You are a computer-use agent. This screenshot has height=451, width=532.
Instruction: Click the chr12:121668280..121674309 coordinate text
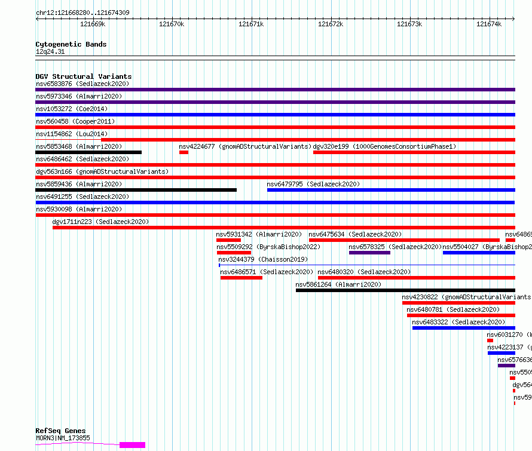point(82,13)
